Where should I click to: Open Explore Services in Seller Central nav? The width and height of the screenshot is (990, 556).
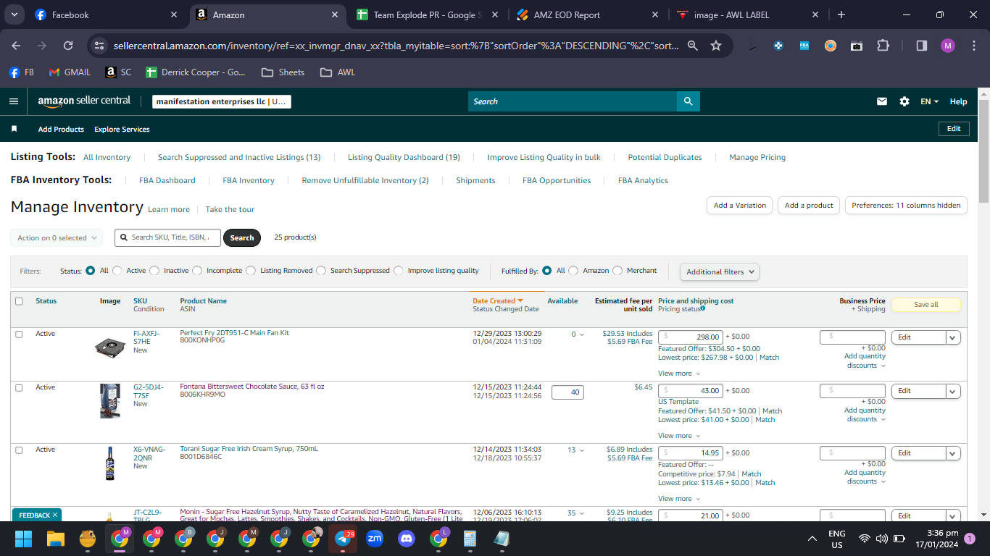coord(122,130)
